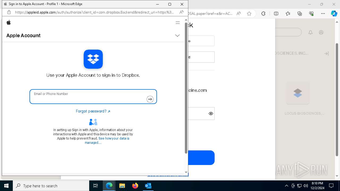Image resolution: width=340 pixels, height=191 pixels.
Task: Add page to favorites star icon
Action: [249, 14]
